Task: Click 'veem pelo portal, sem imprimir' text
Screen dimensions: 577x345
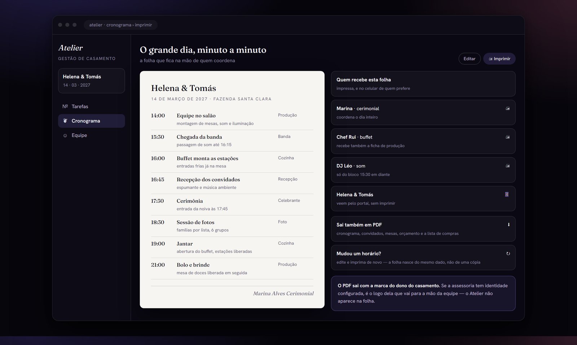Action: tap(366, 203)
